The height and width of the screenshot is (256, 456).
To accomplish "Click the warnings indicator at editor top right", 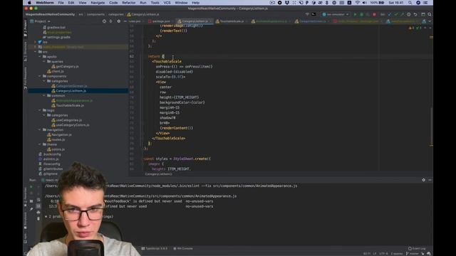I will coord(415,28).
